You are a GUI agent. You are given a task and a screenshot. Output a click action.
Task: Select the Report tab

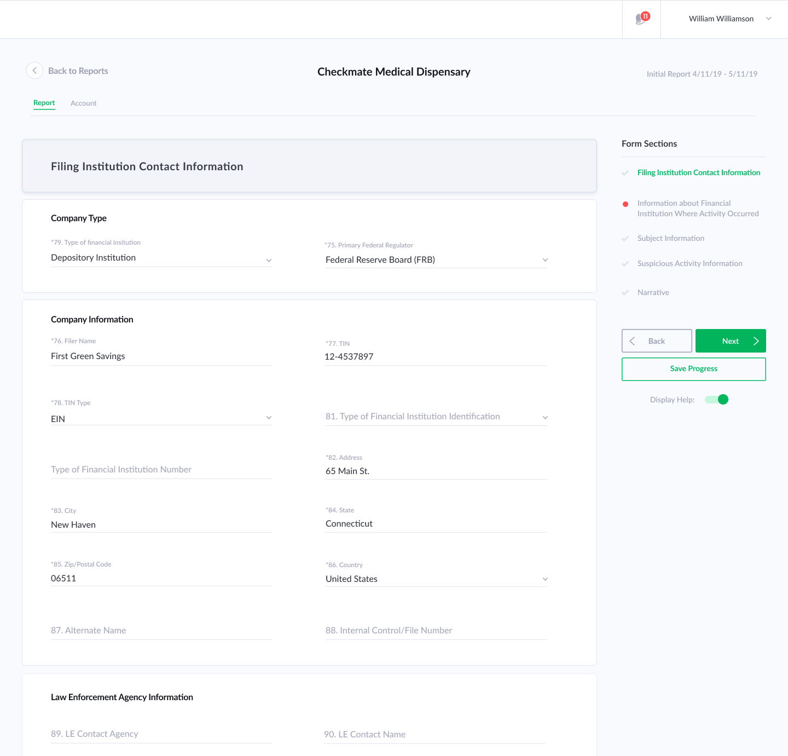coord(44,103)
